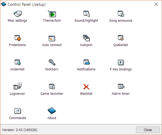Open the UnderNet globe icon
162x135 pixels.
[17, 62]
